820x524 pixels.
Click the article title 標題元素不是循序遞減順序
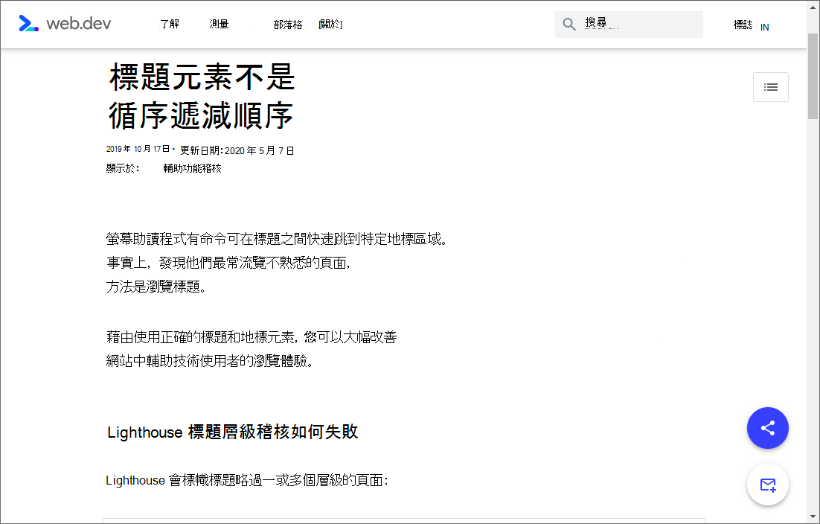(200, 97)
